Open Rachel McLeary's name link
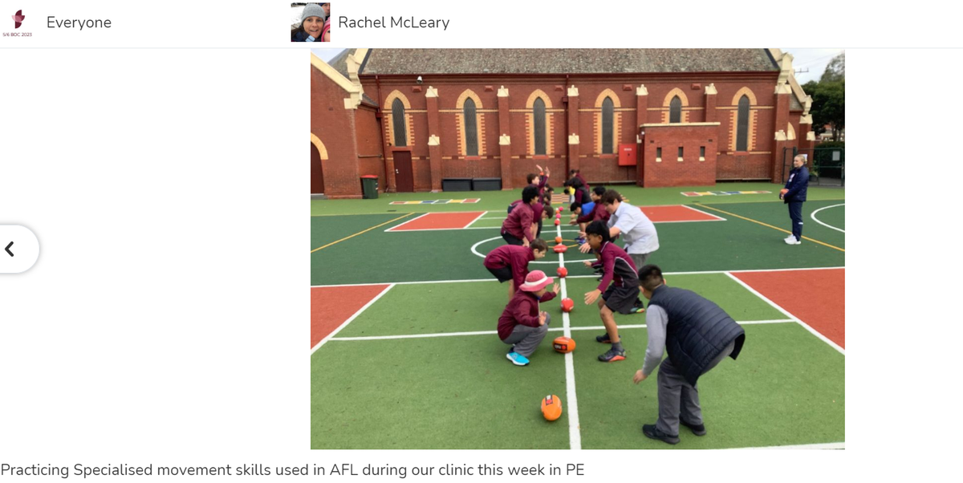 [x=393, y=22]
